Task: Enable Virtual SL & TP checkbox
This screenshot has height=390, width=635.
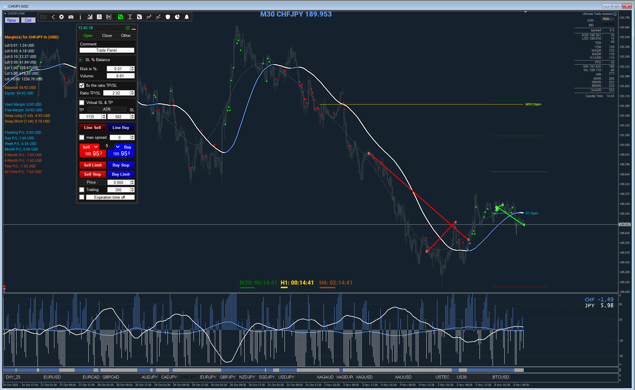Action: coord(82,102)
